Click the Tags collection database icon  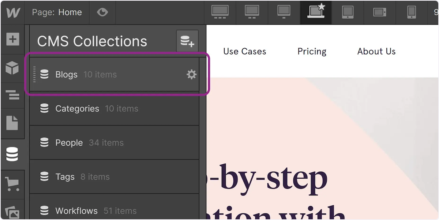click(44, 177)
